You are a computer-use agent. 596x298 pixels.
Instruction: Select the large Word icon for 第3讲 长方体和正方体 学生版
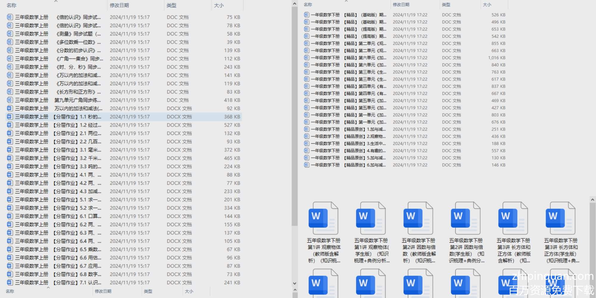(x=561, y=218)
